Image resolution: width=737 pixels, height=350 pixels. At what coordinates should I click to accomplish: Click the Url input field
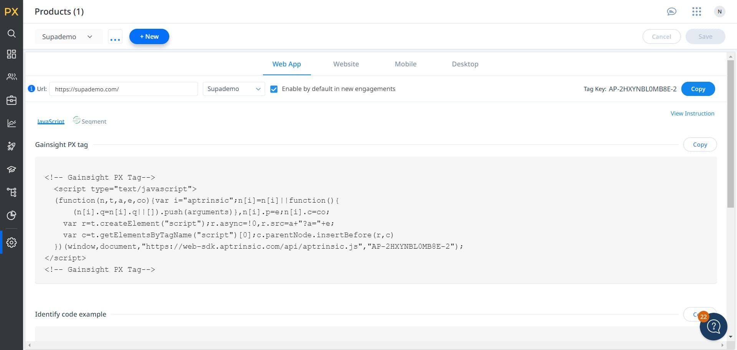(x=123, y=89)
